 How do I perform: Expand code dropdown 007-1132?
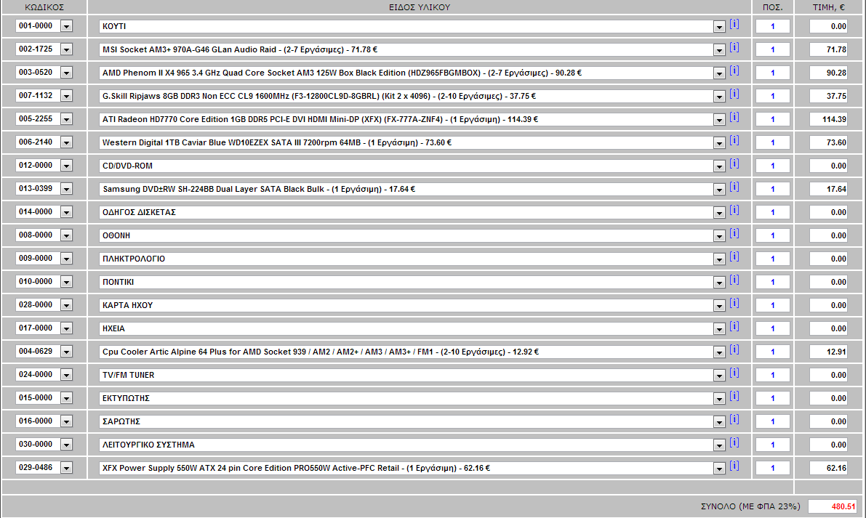tap(66, 96)
